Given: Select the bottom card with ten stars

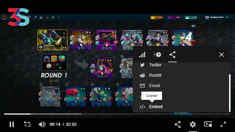Looking at the screenshot, I should coord(101,97).
